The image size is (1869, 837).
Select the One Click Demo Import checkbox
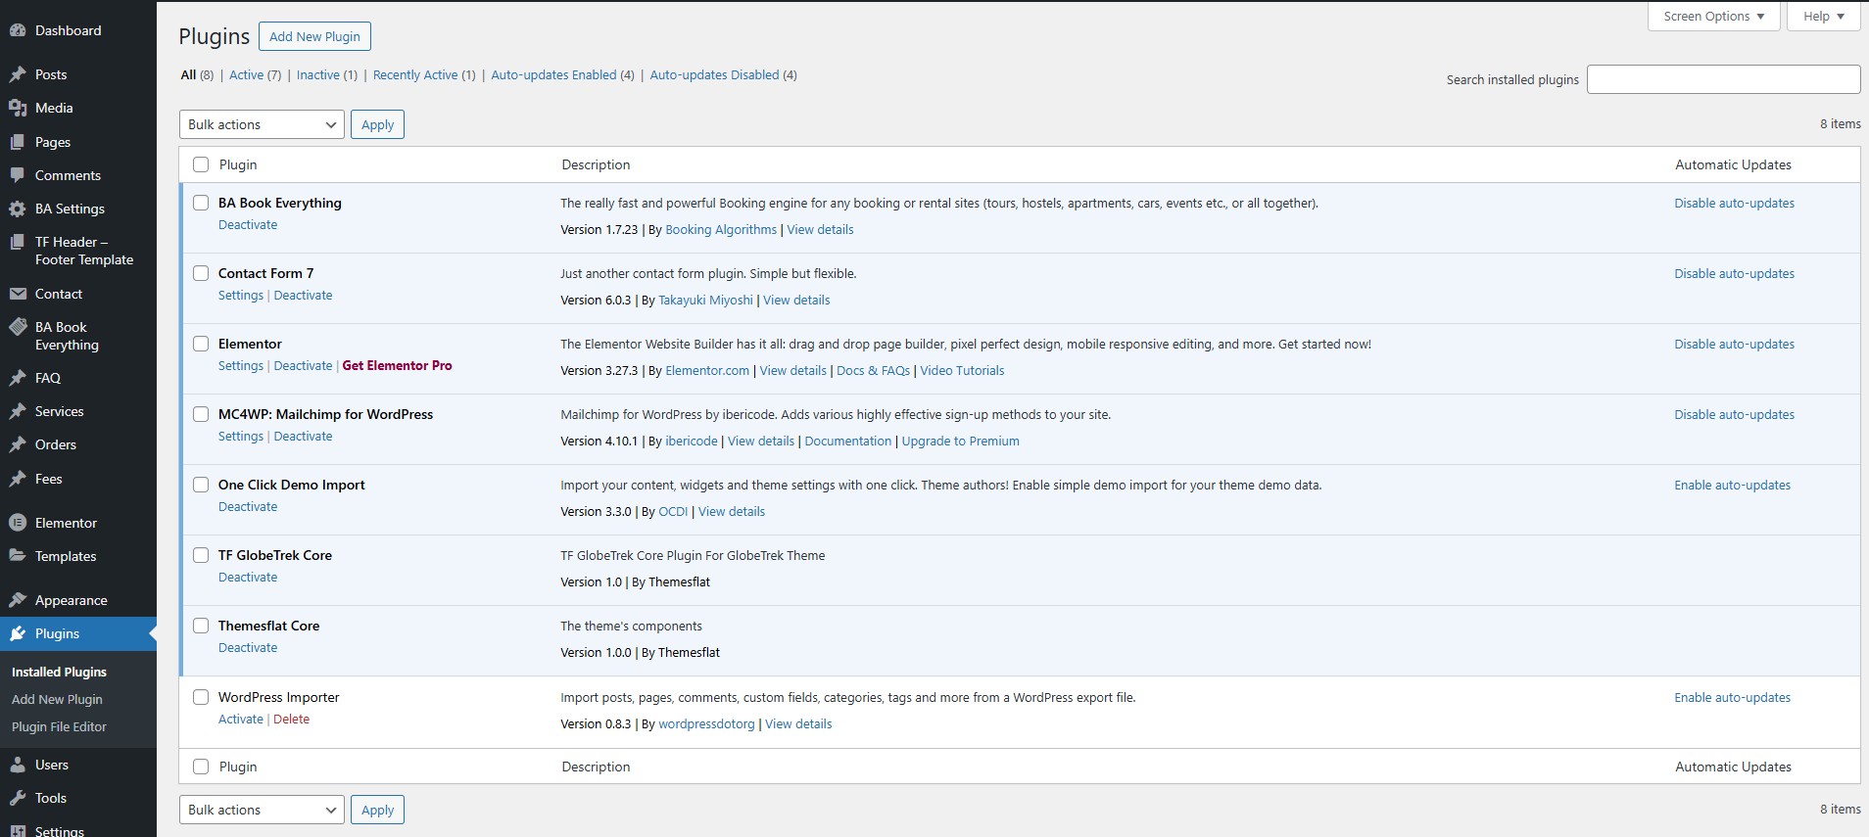click(x=201, y=485)
